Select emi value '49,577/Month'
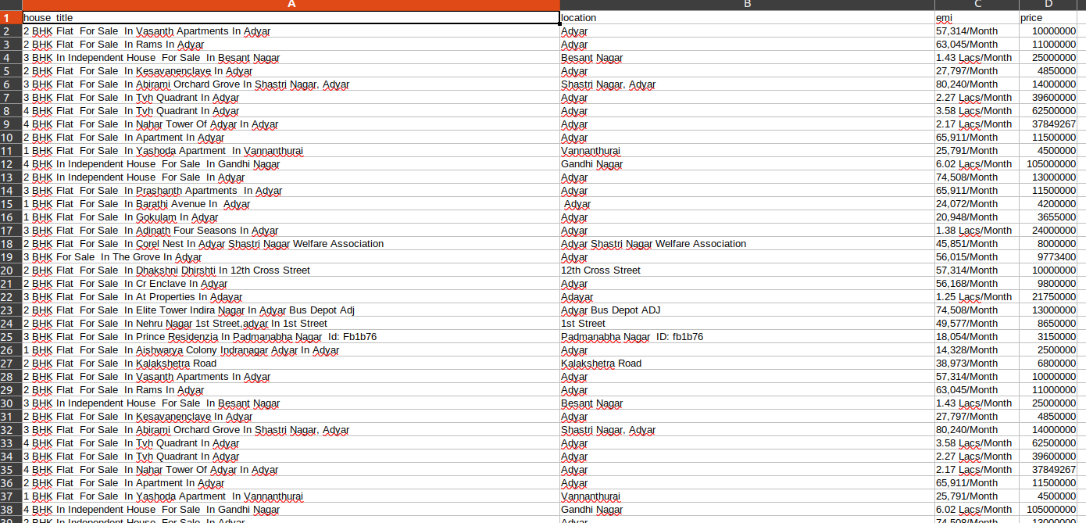Screen dimensions: 1086x523 point(977,323)
